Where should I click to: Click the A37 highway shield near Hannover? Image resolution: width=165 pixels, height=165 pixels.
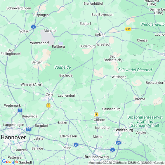coord(28,129)
